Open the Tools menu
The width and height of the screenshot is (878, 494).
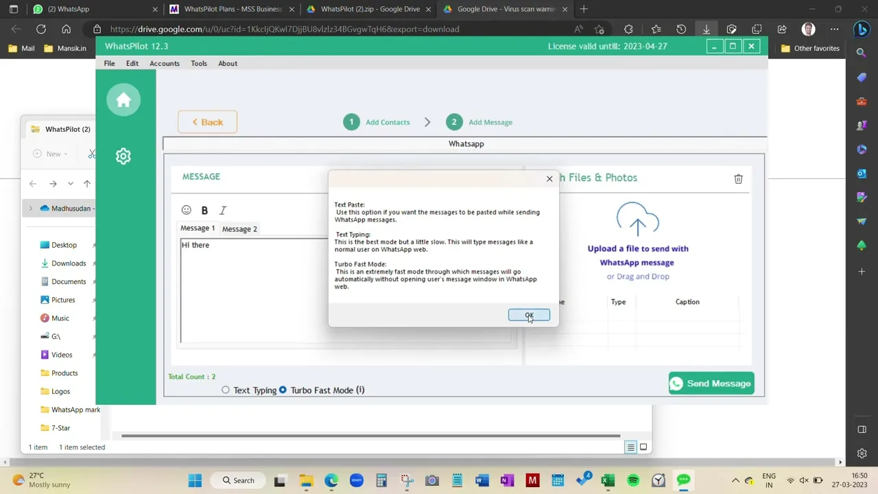199,63
